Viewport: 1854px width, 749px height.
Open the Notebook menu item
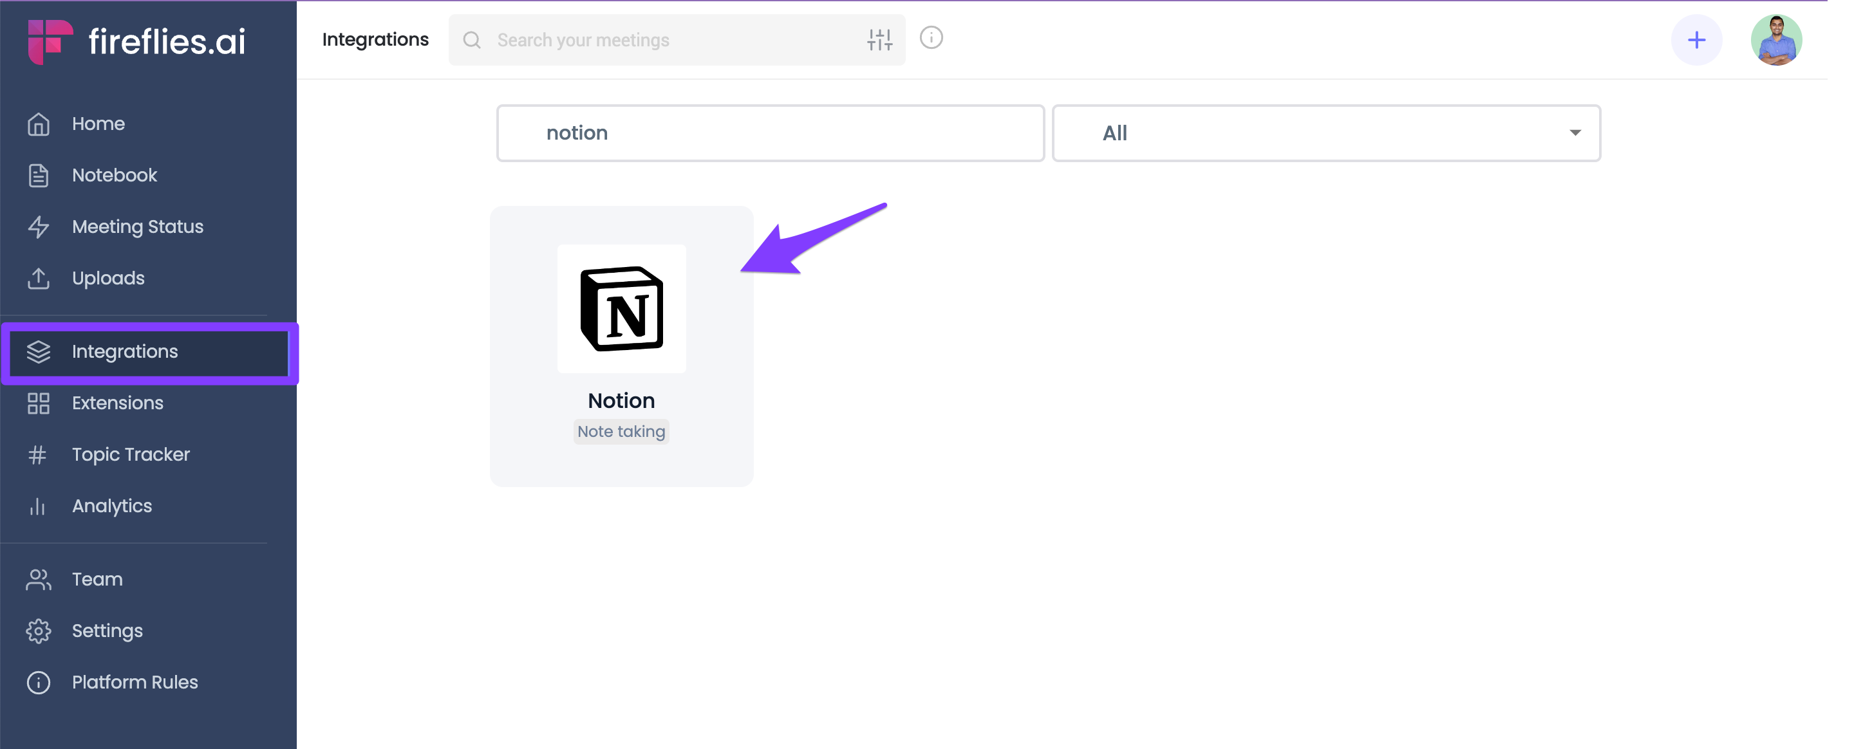[x=148, y=176]
